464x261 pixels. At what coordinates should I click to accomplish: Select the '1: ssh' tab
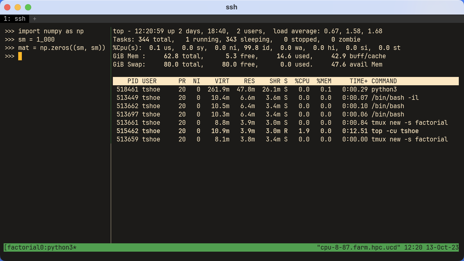click(15, 19)
